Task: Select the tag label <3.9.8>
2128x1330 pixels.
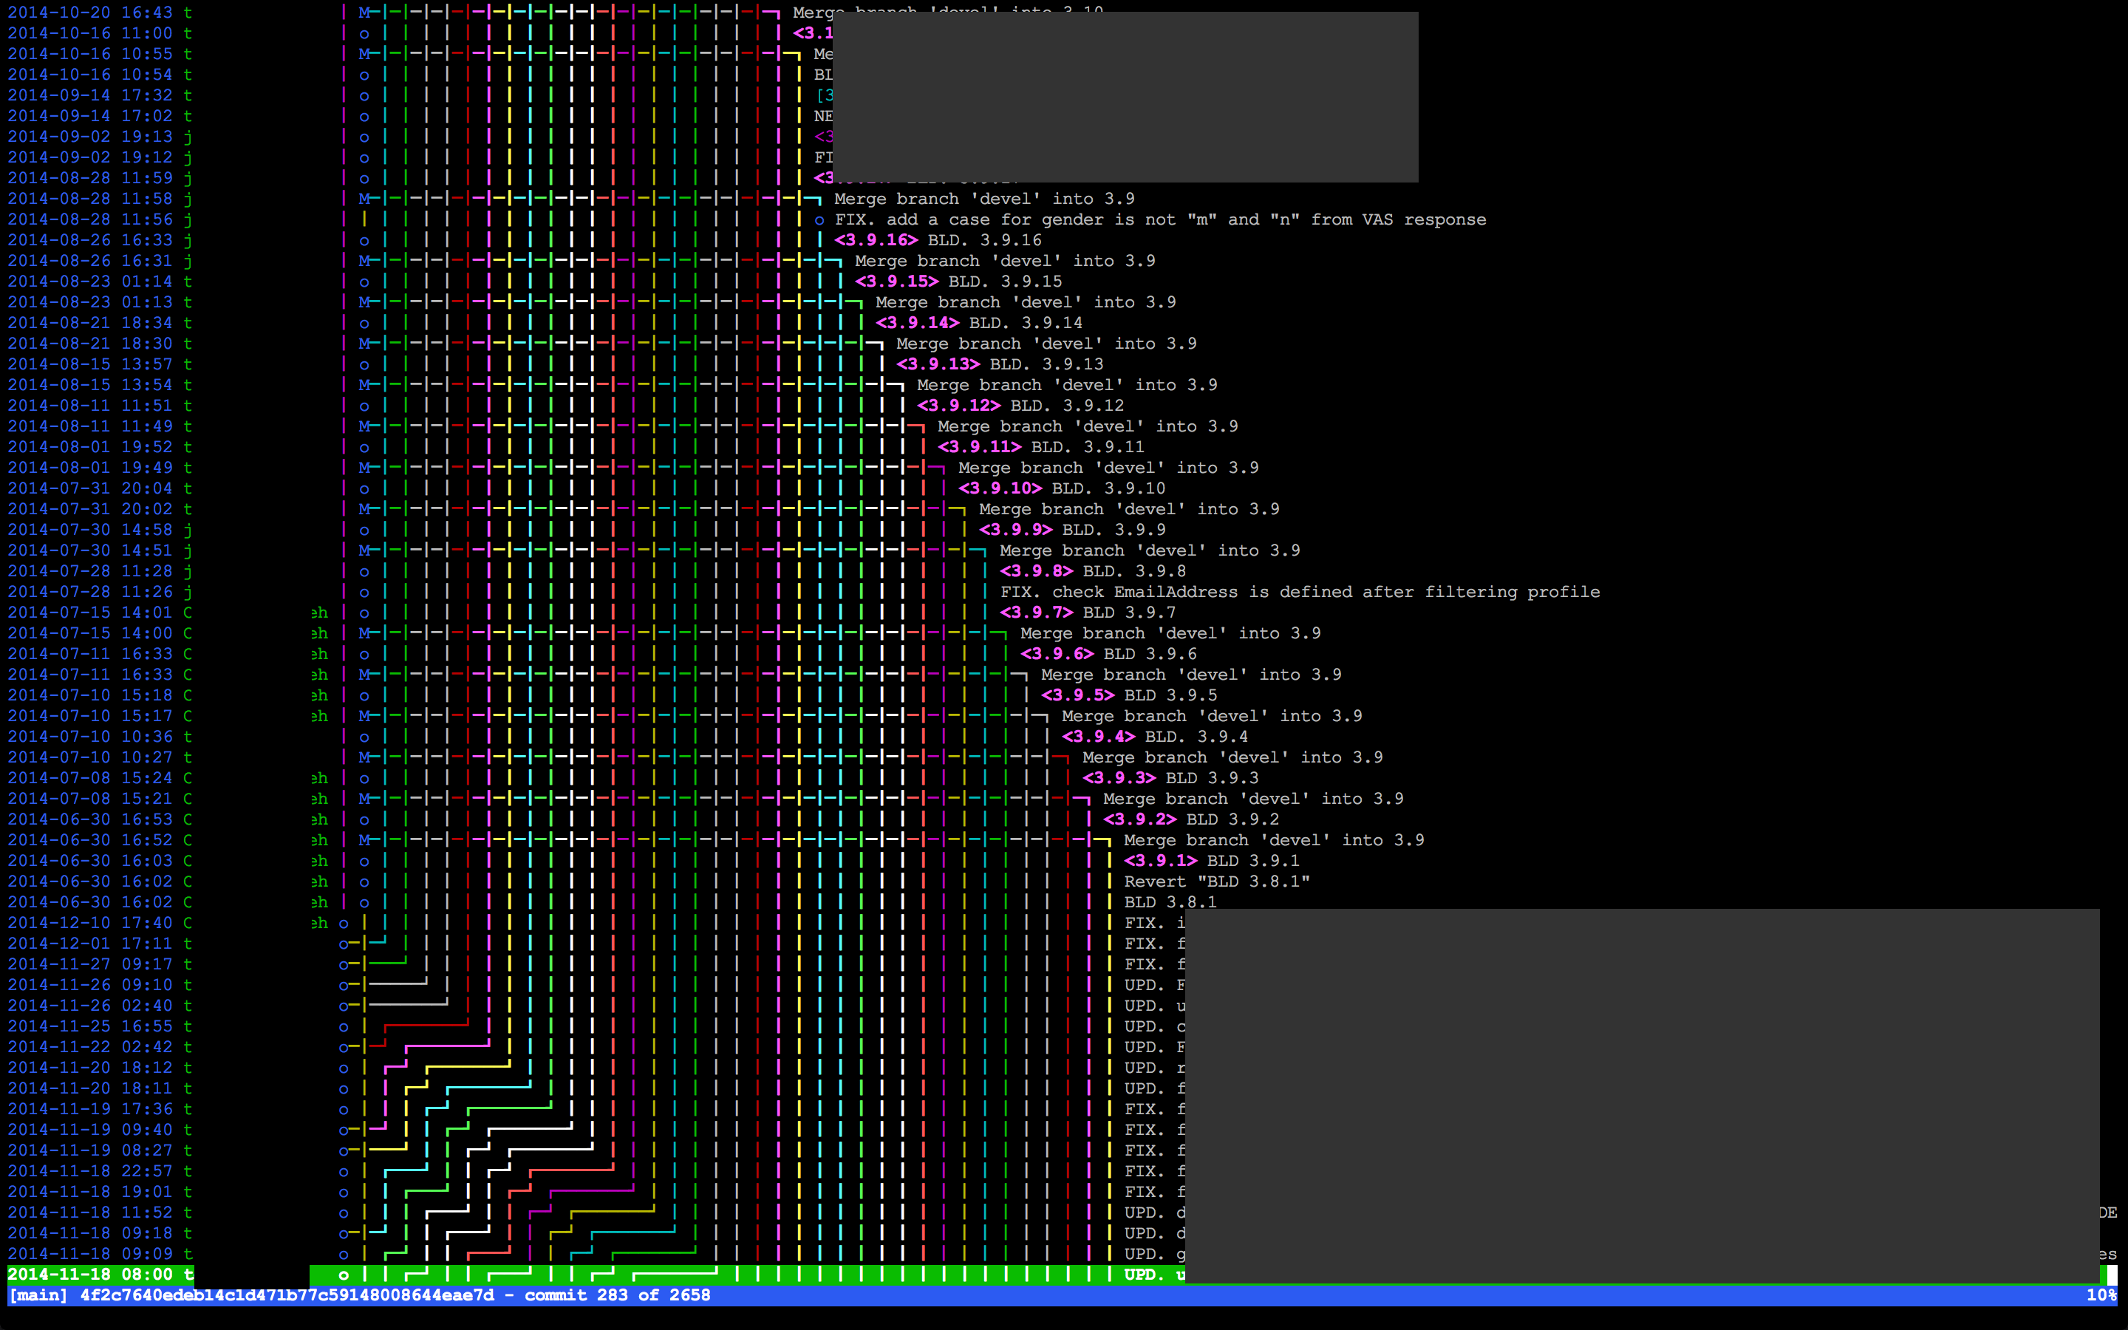Action: tap(1037, 571)
